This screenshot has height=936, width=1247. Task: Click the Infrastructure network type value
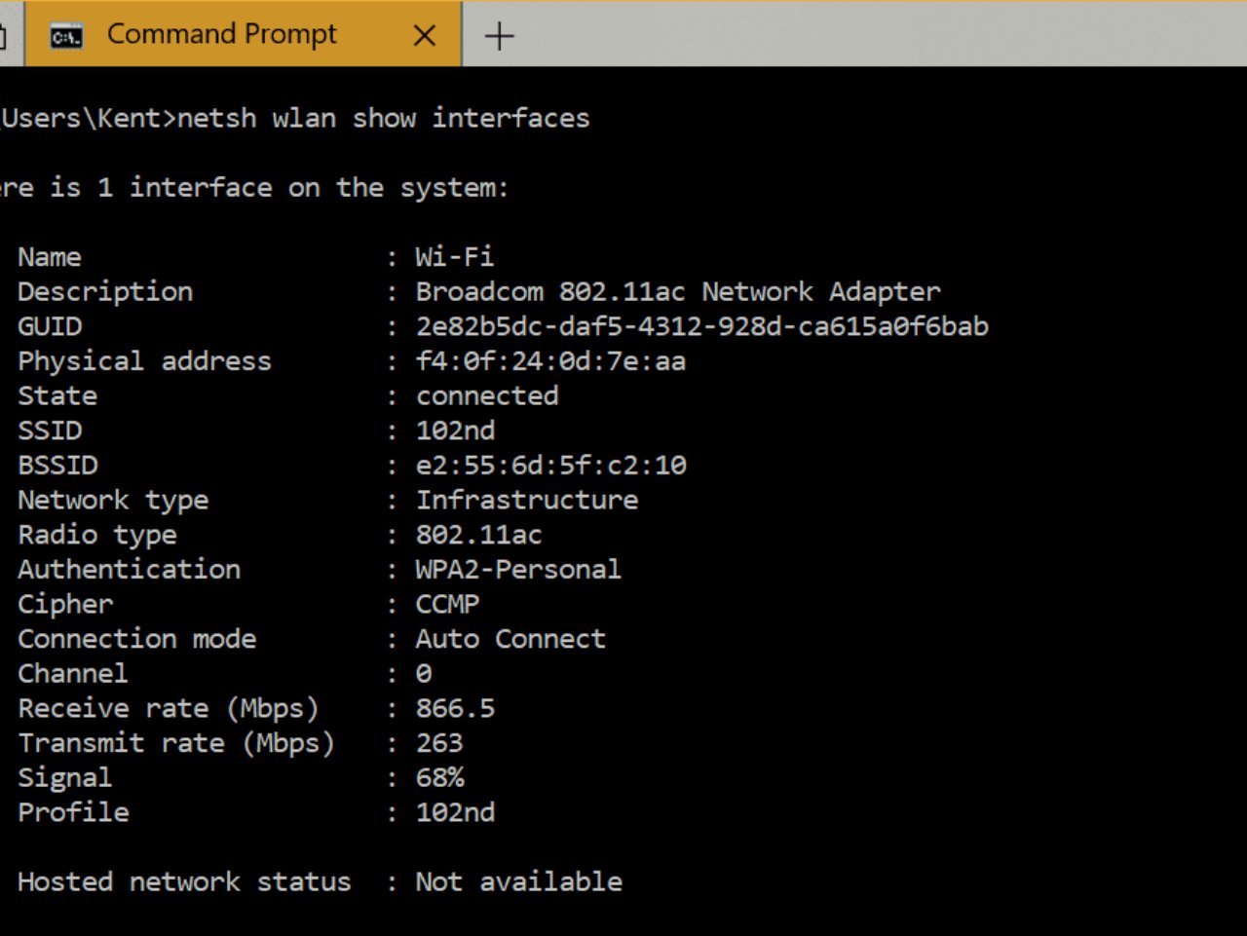(527, 500)
